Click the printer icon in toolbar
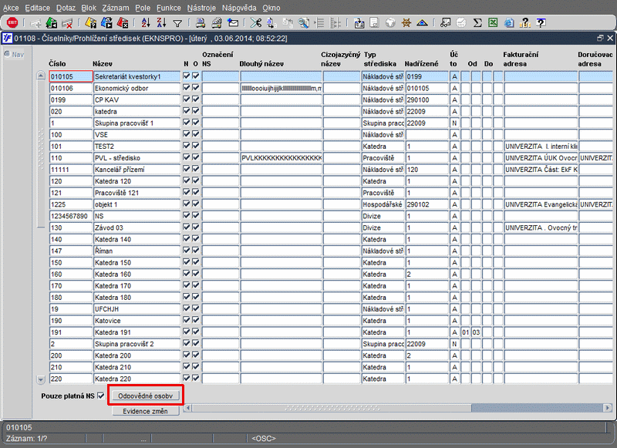This screenshot has width=617, height=448. [x=201, y=23]
